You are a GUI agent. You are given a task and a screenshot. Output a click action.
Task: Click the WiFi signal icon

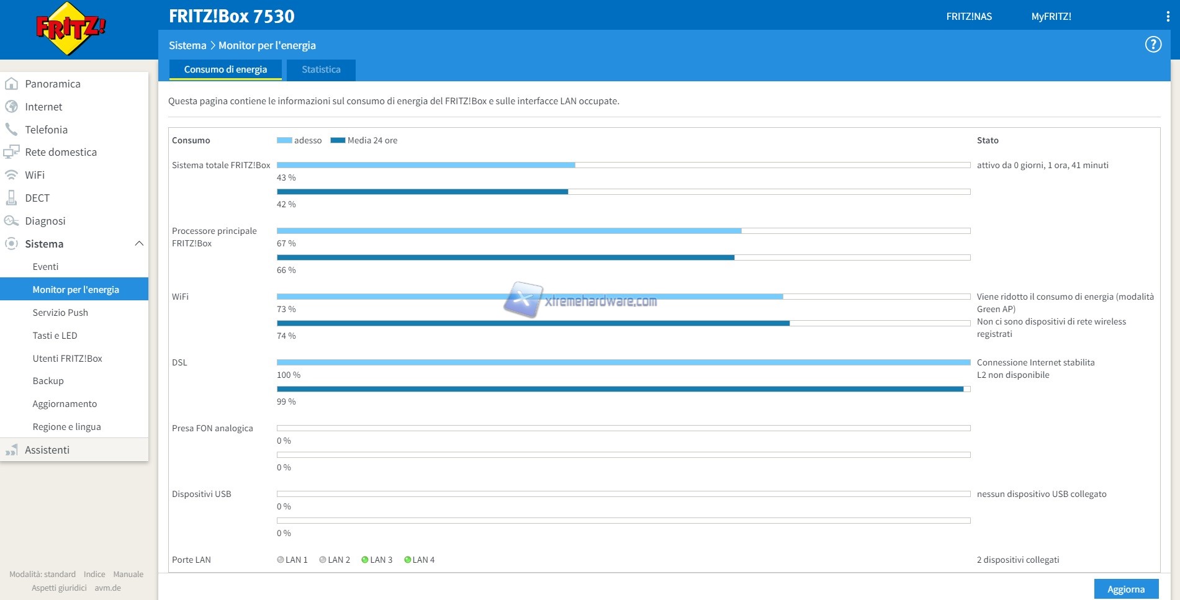tap(11, 175)
